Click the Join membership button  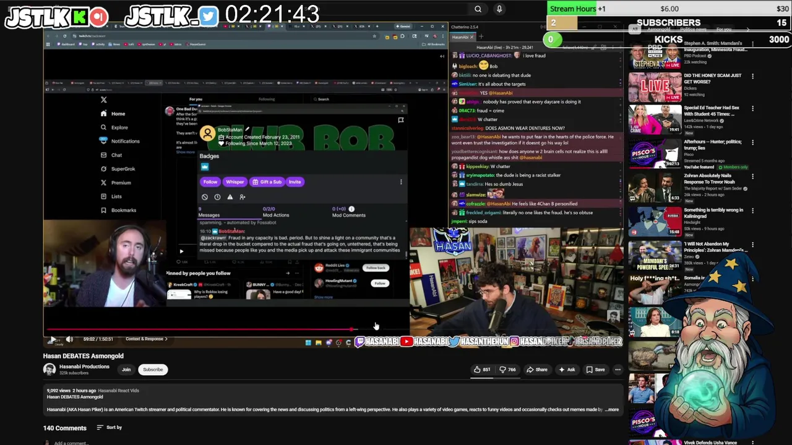point(126,370)
